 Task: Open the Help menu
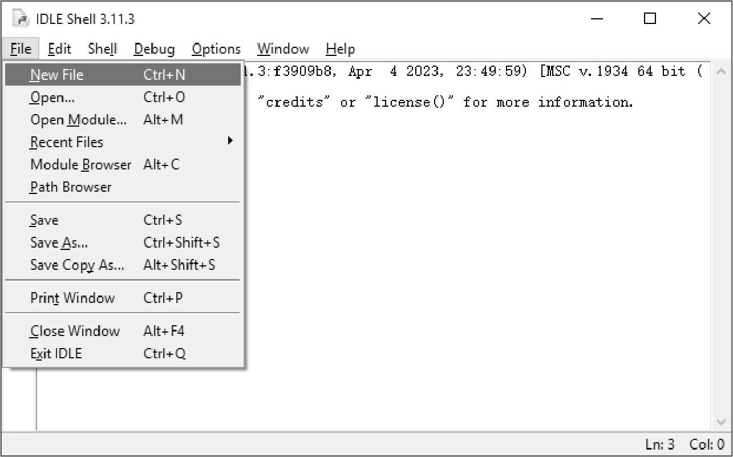pyautogui.click(x=341, y=49)
